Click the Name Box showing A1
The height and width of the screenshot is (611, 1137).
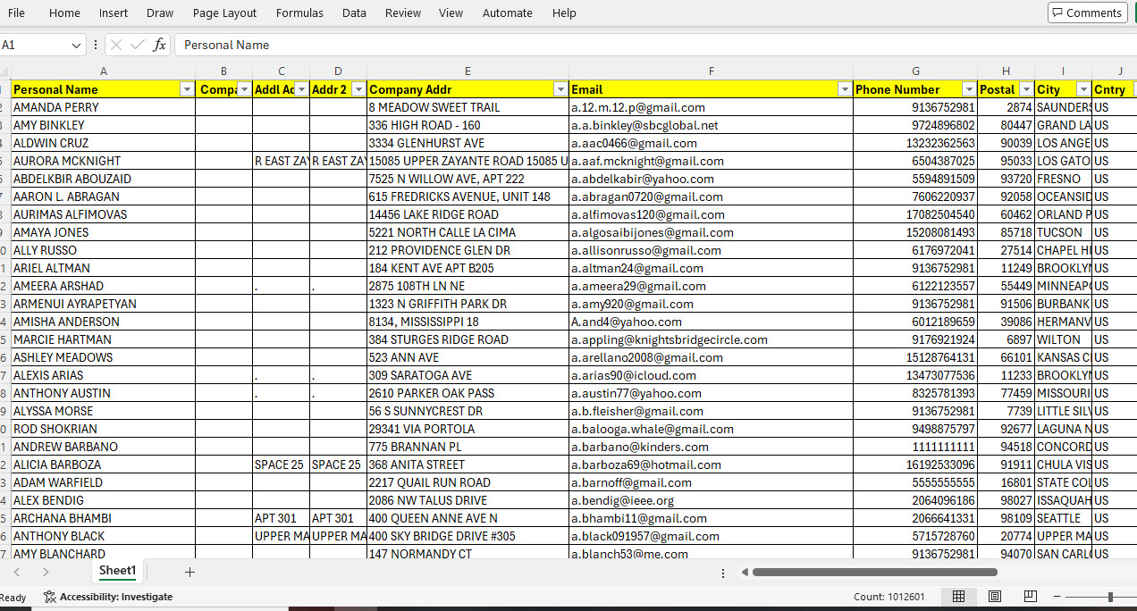click(34, 45)
